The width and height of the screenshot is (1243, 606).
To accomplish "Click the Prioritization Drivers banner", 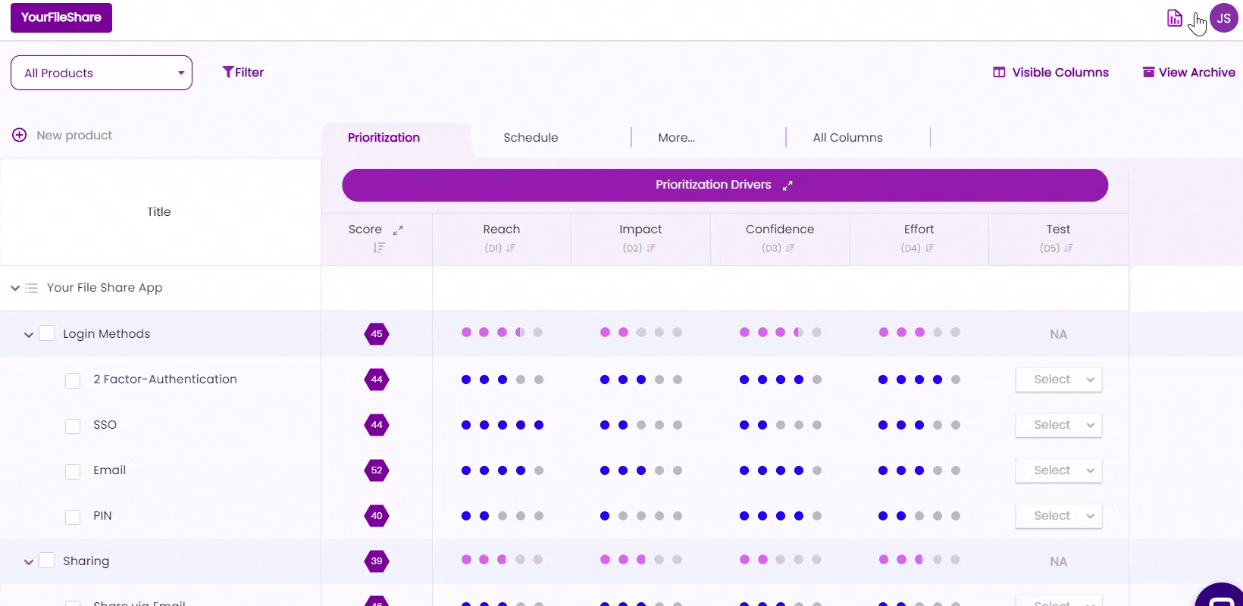I will pos(725,185).
